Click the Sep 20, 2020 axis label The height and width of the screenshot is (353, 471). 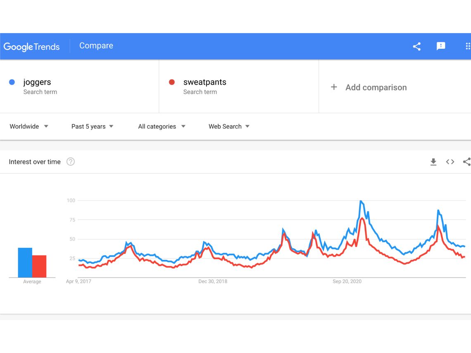[x=347, y=281]
